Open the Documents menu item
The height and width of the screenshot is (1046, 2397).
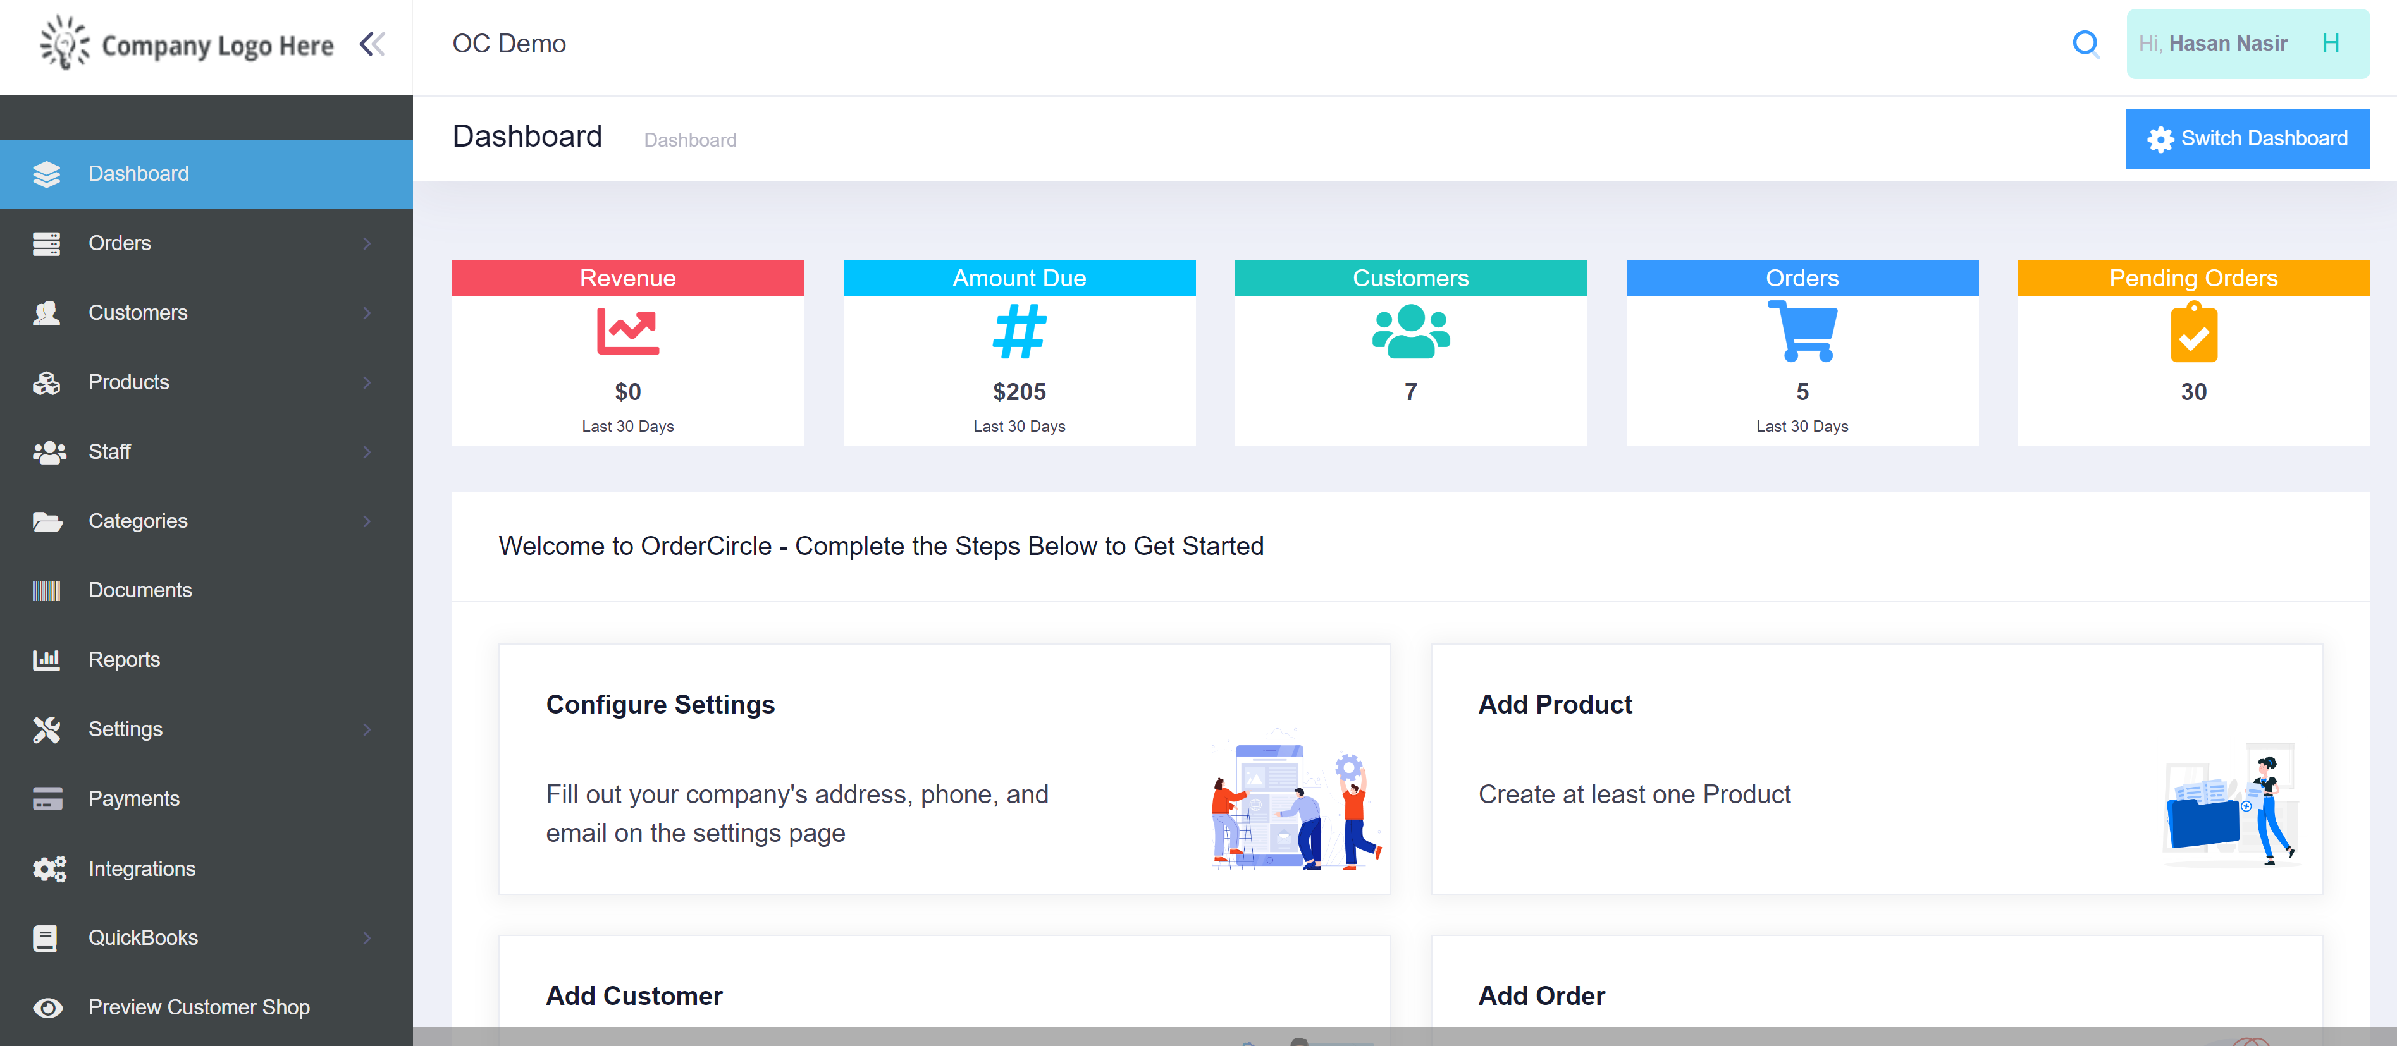206,590
